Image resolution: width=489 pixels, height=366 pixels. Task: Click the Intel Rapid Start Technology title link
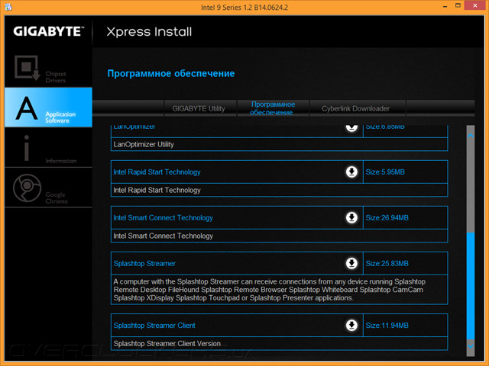[x=157, y=172]
